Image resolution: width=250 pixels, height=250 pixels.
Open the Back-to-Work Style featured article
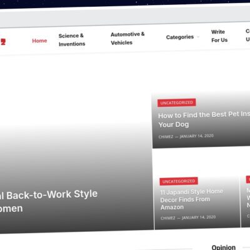(49, 201)
